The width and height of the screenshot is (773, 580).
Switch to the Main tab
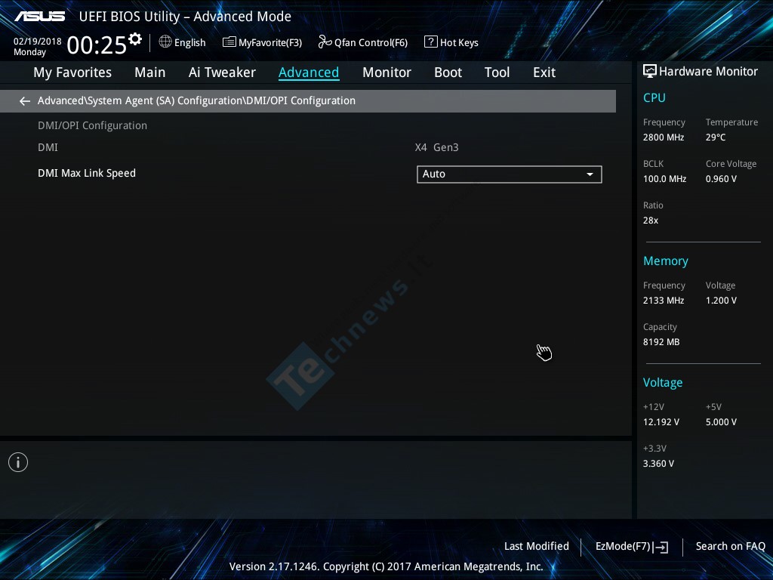[x=150, y=72]
